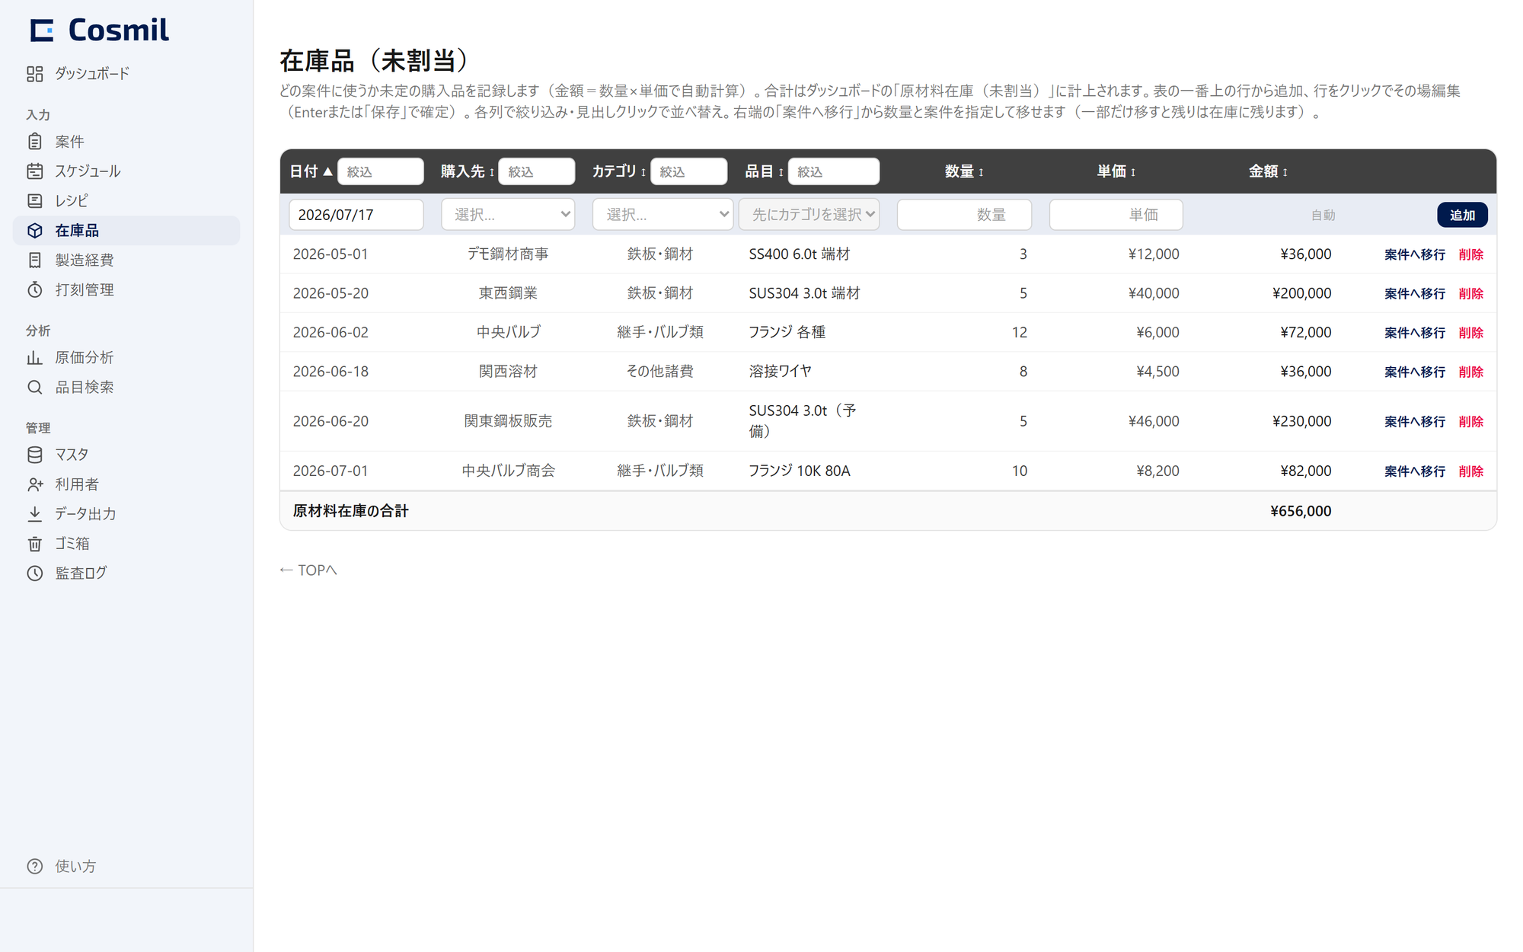Click 削除 for SS400 6.0t 端材

click(x=1470, y=254)
